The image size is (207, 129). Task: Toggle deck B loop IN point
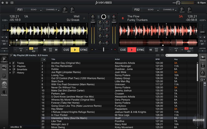(x=186, y=49)
